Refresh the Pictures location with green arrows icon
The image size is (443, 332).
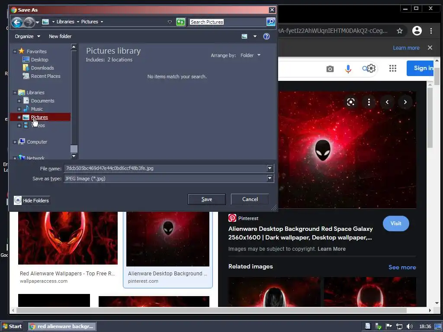click(180, 22)
